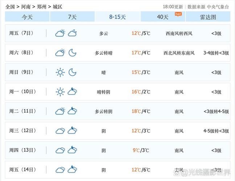Click the 西南风转西风 wind direction

pos(179,34)
